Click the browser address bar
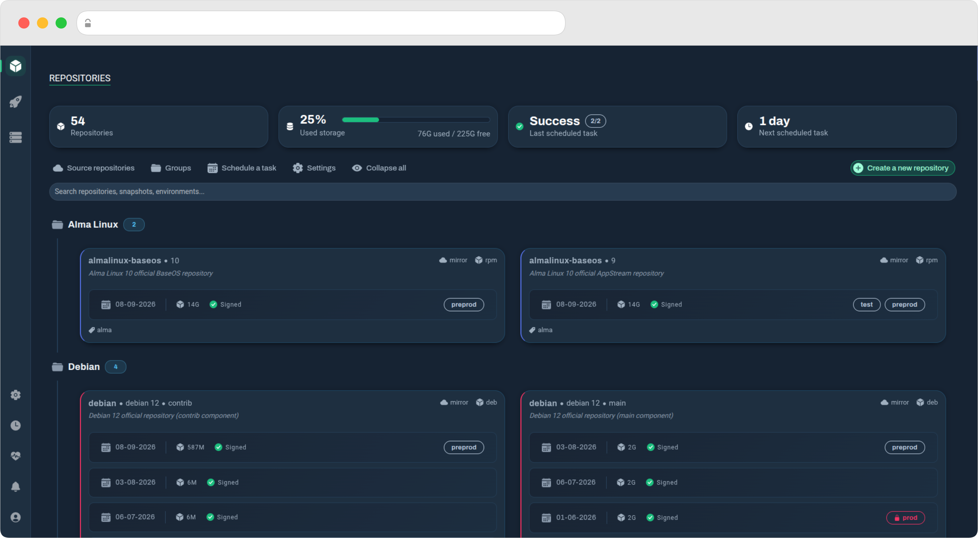This screenshot has height=538, width=978. point(321,23)
